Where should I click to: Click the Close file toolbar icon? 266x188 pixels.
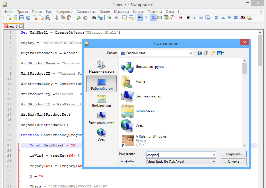pos(35,18)
